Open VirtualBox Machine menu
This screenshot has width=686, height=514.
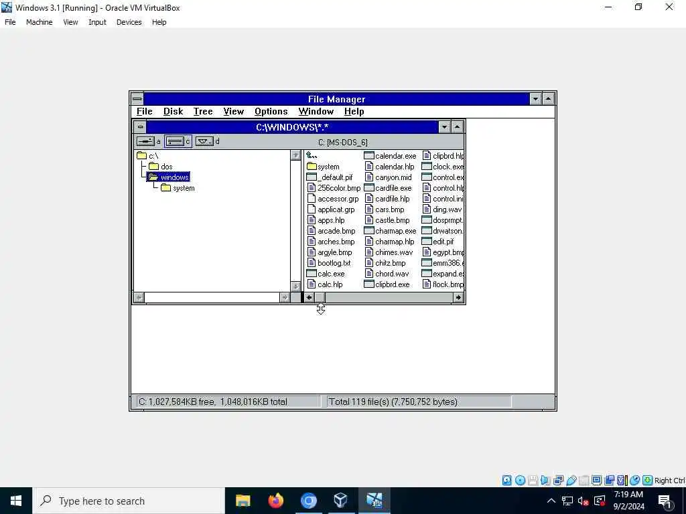[40, 22]
